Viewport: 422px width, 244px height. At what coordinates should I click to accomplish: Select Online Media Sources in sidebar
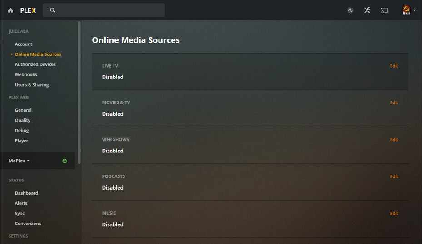pyautogui.click(x=38, y=54)
